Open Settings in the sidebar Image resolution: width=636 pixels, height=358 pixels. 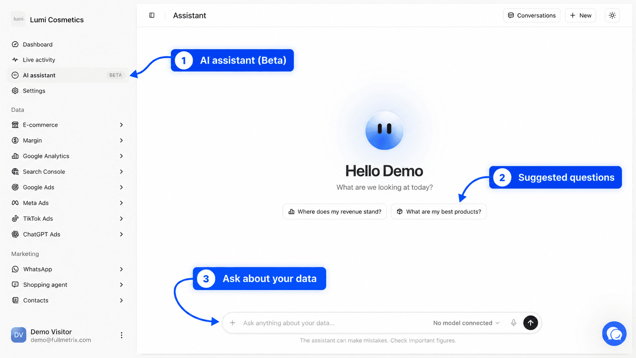(68, 91)
